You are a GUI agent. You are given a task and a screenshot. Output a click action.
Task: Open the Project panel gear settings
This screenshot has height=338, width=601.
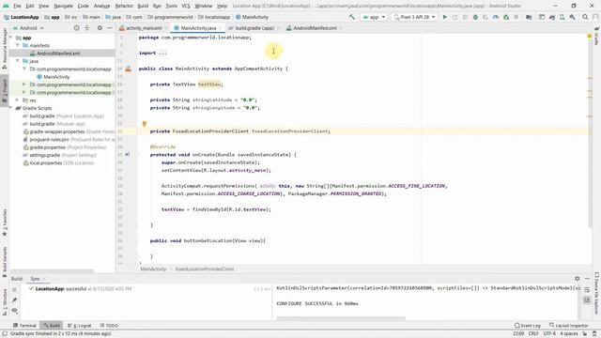pyautogui.click(x=100, y=28)
